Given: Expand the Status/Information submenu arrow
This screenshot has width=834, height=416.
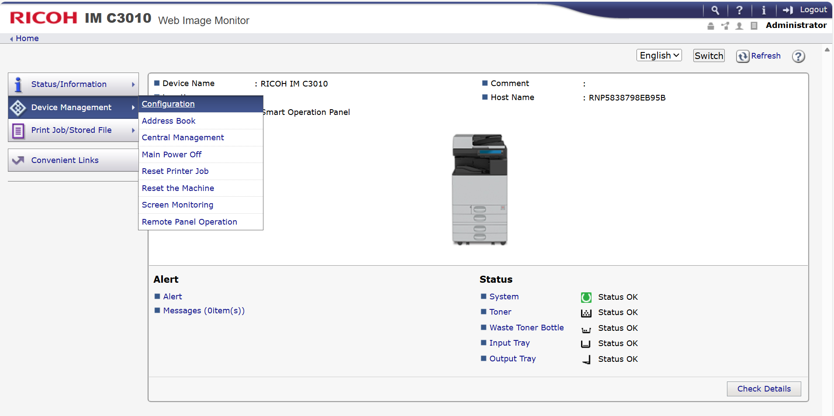Looking at the screenshot, I should 133,84.
